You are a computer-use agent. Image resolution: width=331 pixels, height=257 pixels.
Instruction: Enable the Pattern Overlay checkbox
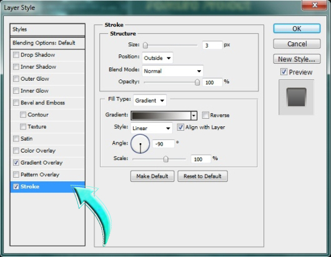pyautogui.click(x=16, y=174)
